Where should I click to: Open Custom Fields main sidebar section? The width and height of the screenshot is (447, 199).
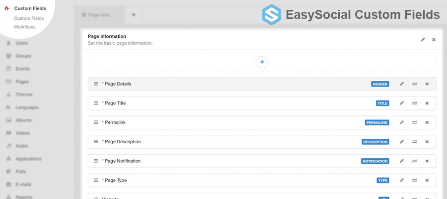[30, 8]
